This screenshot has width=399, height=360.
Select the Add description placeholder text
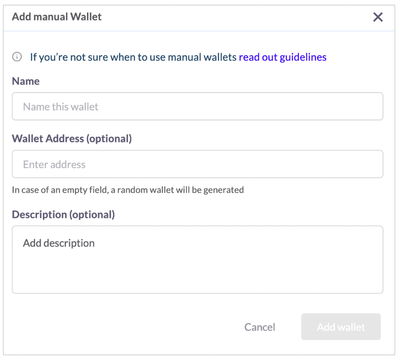click(x=59, y=243)
